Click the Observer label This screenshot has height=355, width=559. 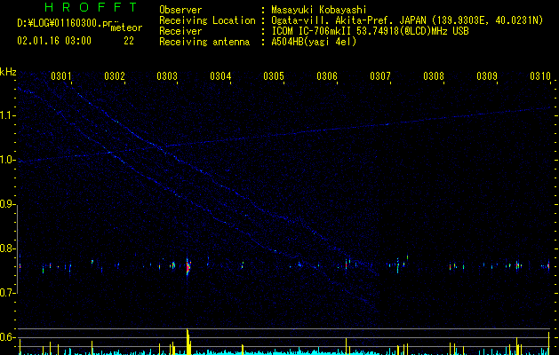tap(180, 10)
